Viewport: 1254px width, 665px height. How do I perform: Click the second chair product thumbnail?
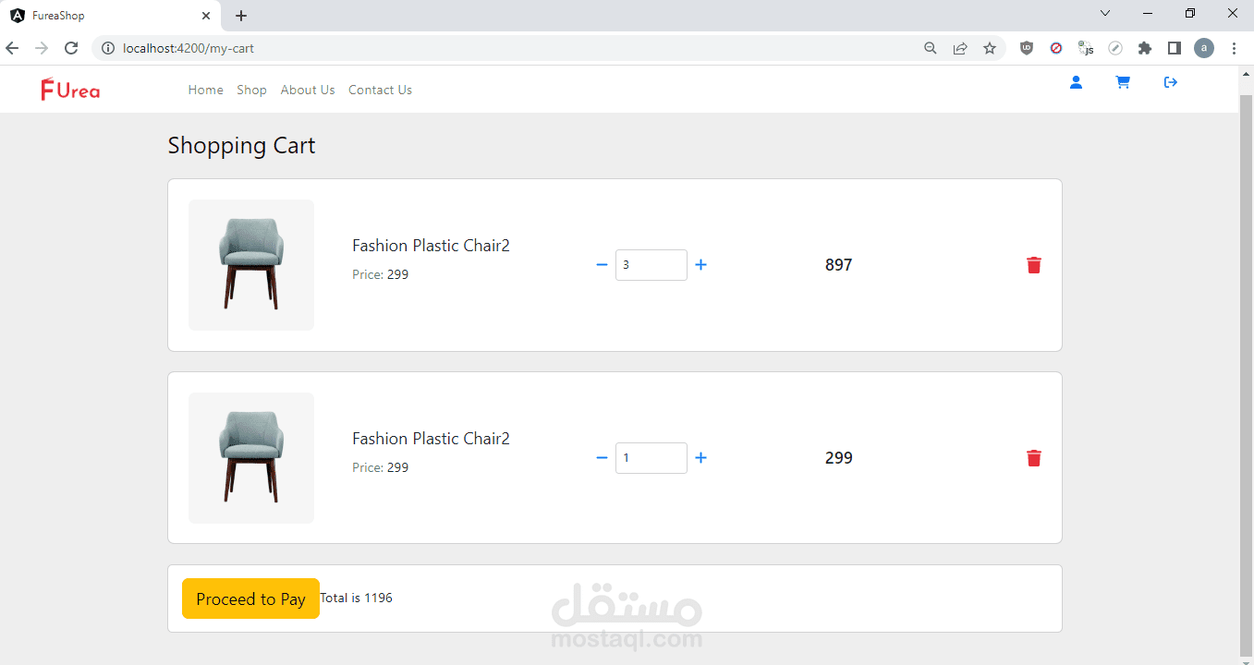coord(251,458)
